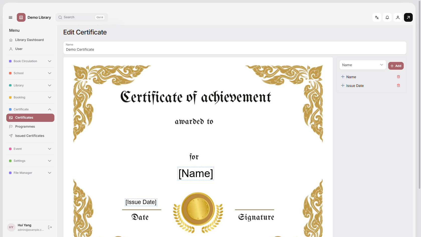Expand the Settings section
Screen dimensions: 421x237
(30, 161)
